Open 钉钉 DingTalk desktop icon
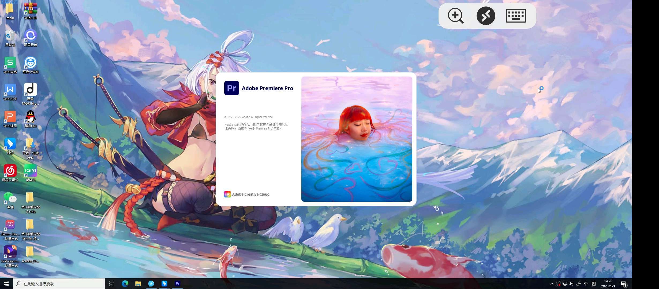The width and height of the screenshot is (659, 289). 10,146
